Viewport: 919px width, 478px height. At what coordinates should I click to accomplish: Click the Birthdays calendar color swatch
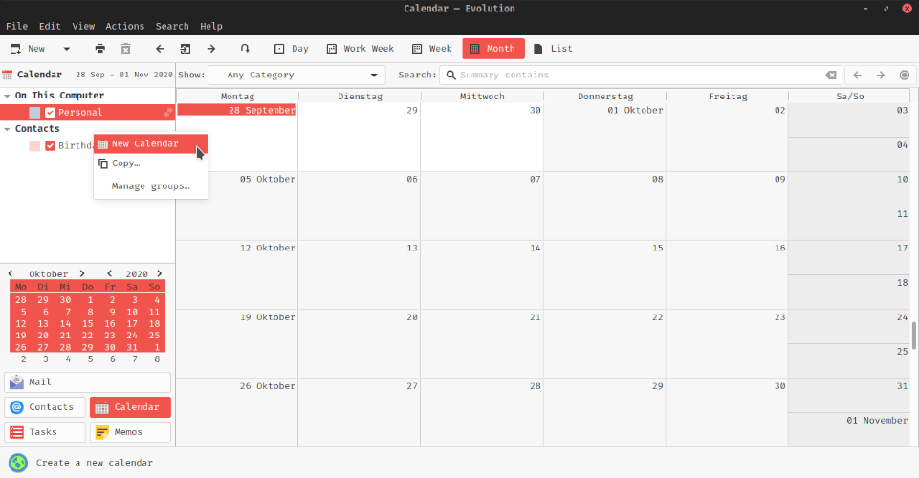pyautogui.click(x=34, y=146)
